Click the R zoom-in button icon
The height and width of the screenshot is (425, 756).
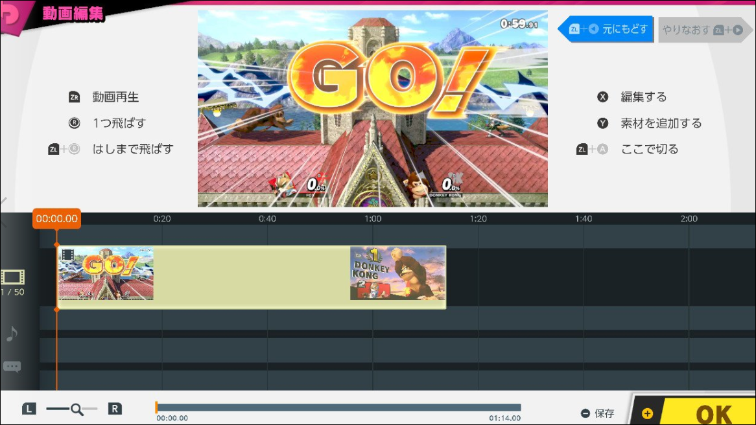pos(115,409)
